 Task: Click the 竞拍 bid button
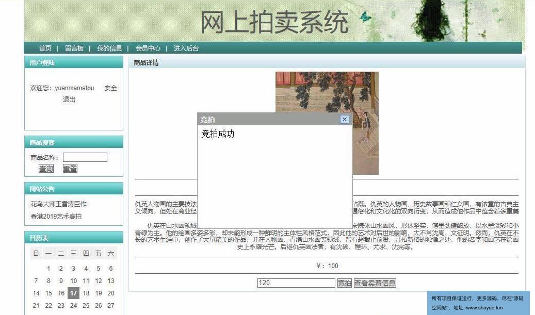344,283
